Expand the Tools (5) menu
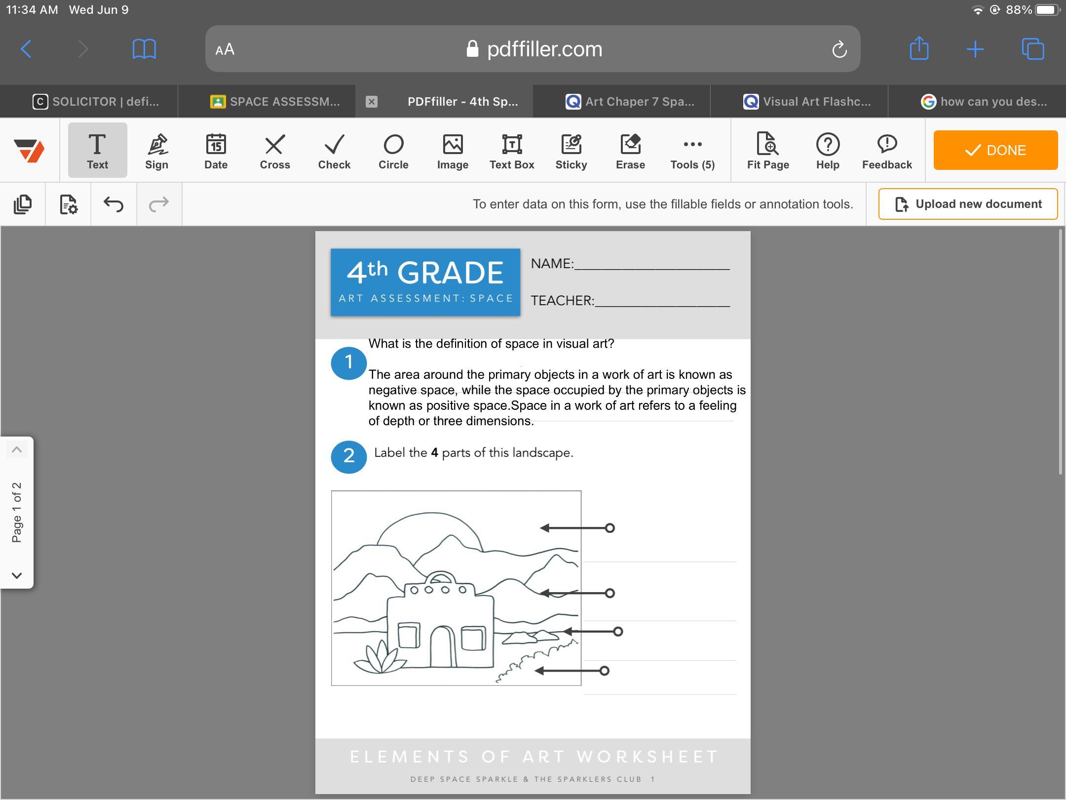1066x800 pixels. [x=692, y=150]
